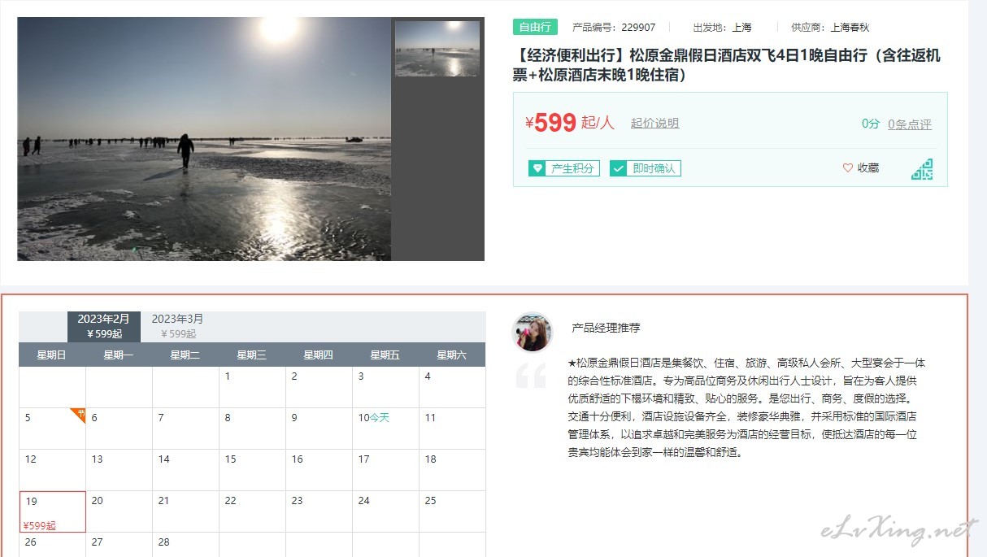Click the 产生积分 badge label

click(x=573, y=168)
